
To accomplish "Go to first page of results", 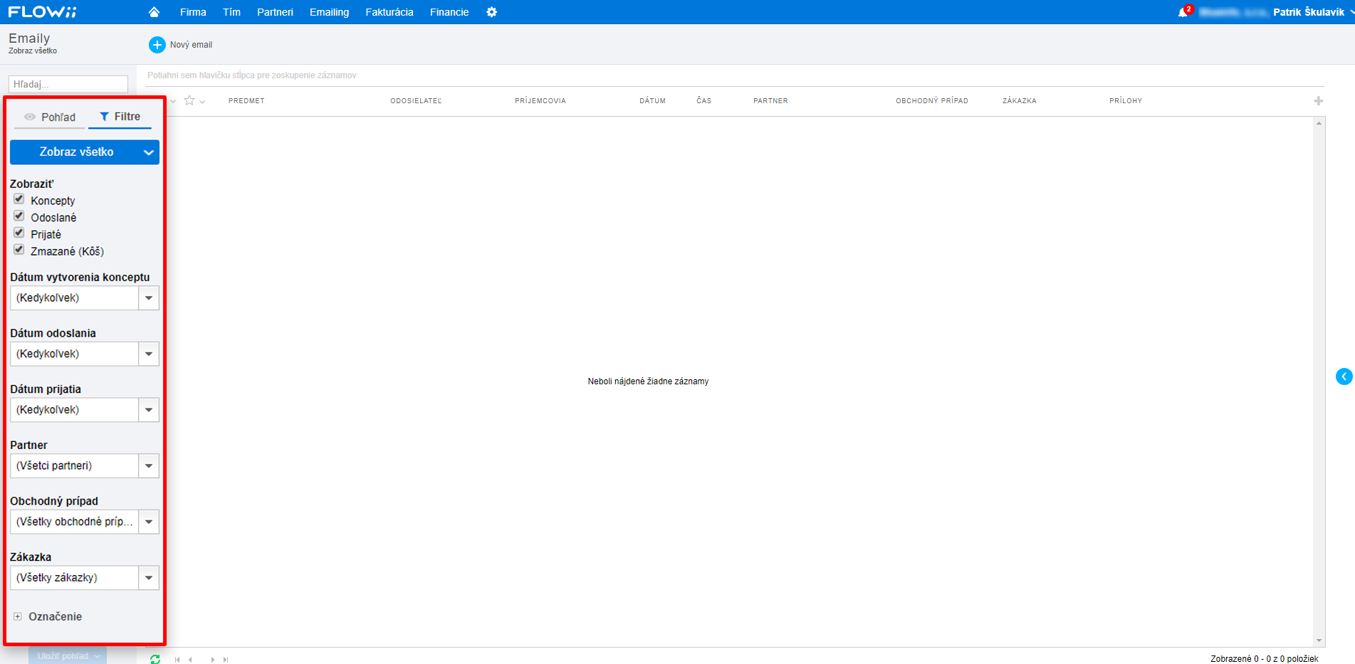I will click(x=177, y=660).
